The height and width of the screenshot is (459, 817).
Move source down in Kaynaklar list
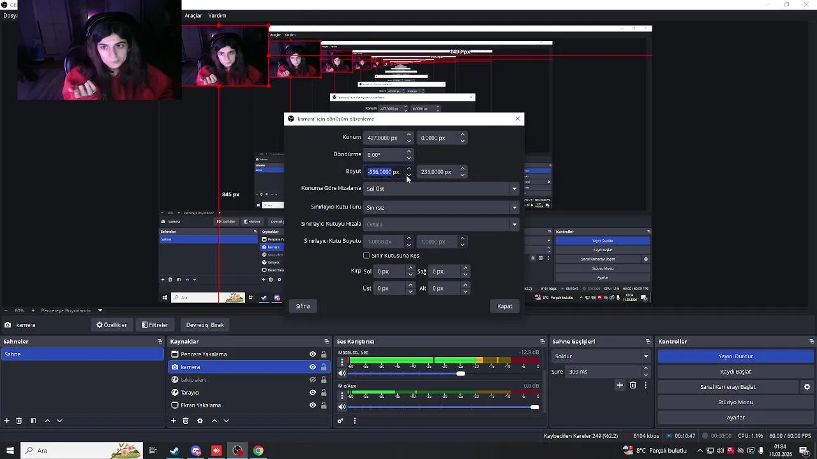point(226,421)
